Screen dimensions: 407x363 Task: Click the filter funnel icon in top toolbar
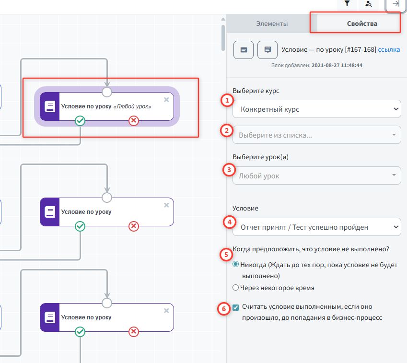point(347,4)
